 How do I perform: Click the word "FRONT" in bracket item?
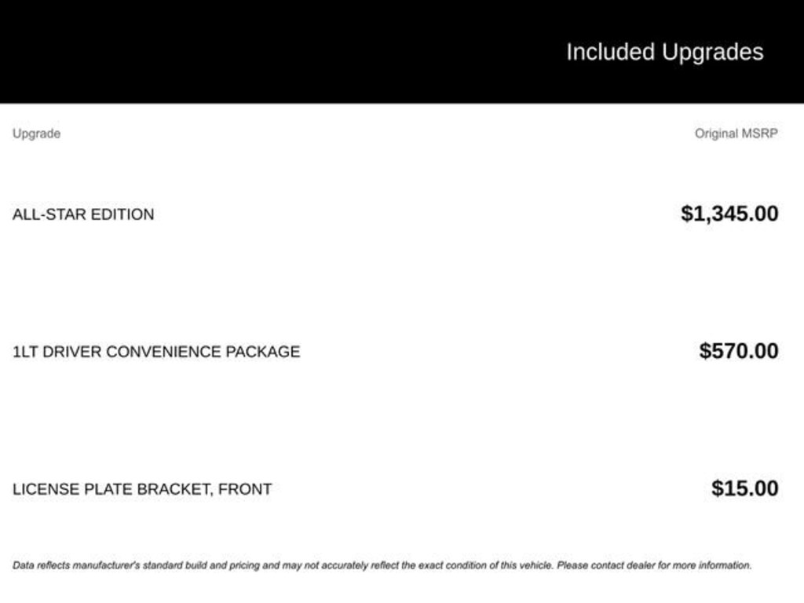[245, 489]
